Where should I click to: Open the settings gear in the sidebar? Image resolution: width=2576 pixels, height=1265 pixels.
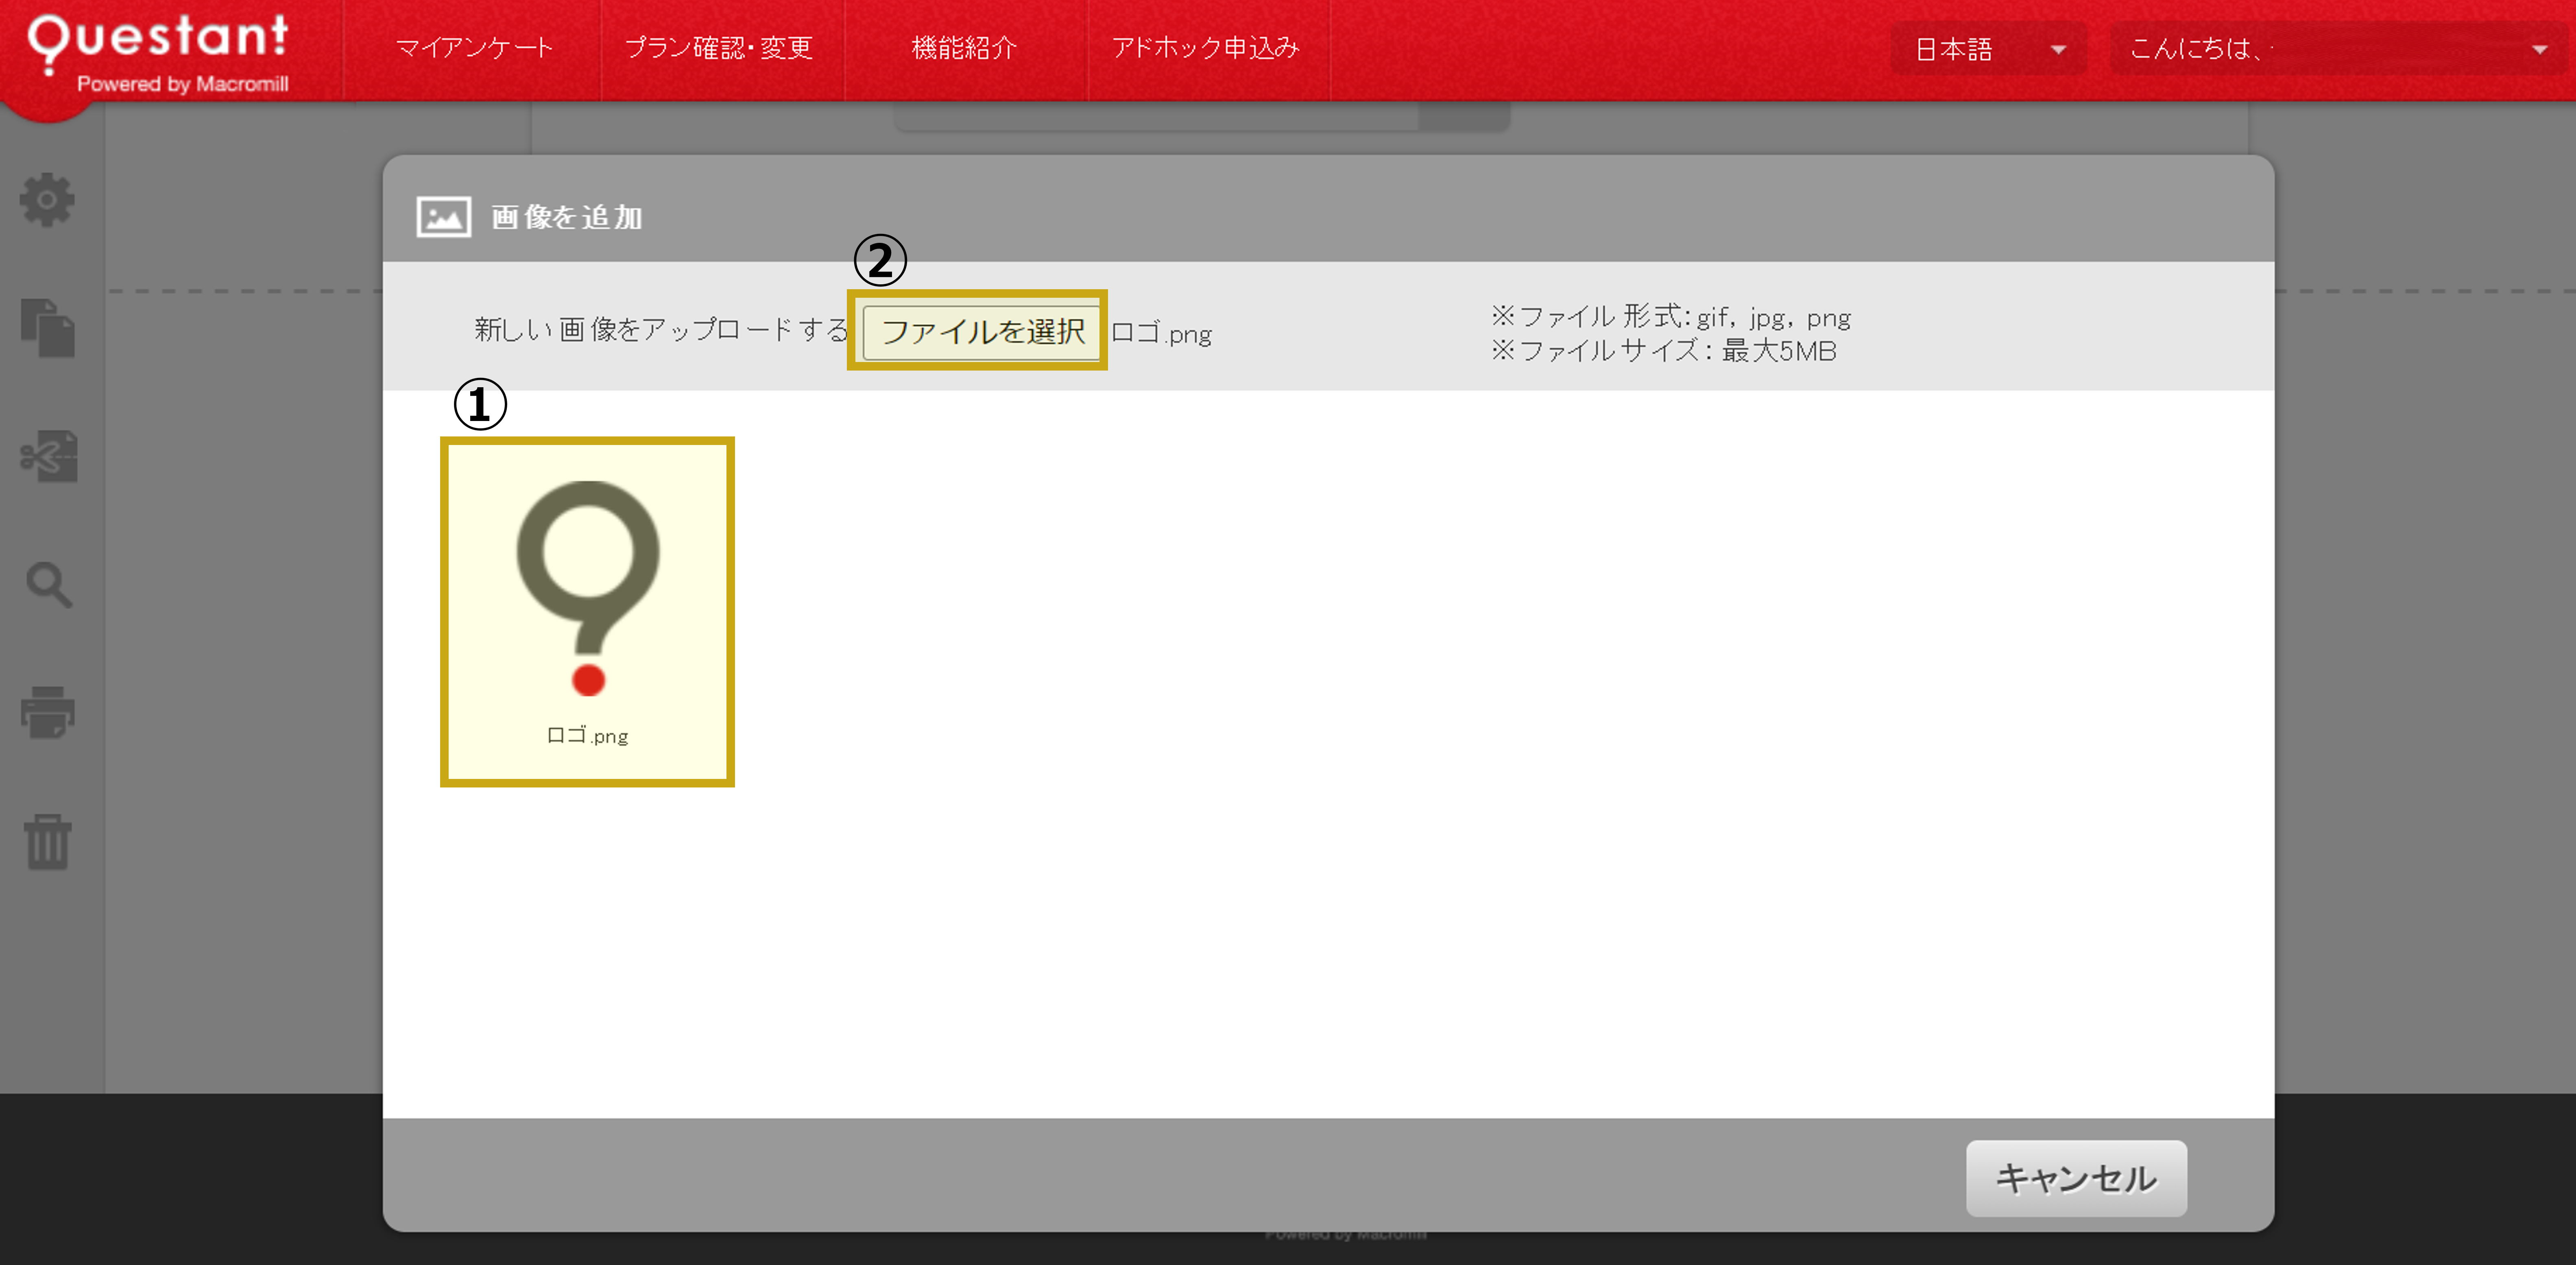pos(47,200)
